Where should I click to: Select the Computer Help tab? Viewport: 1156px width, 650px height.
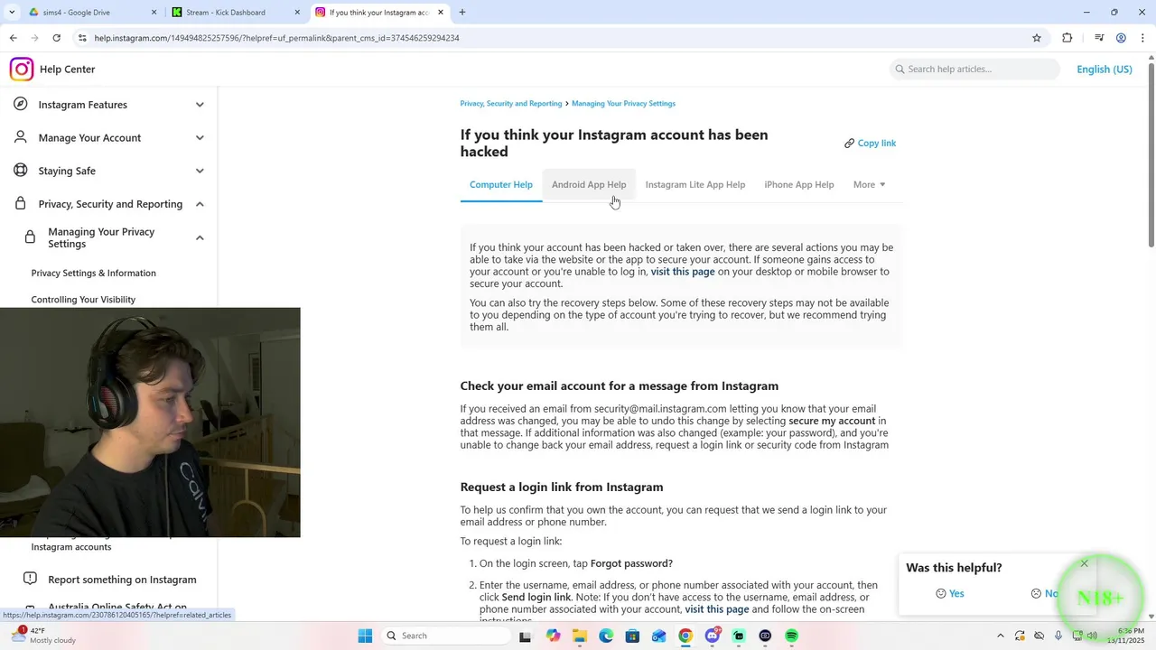pyautogui.click(x=501, y=184)
